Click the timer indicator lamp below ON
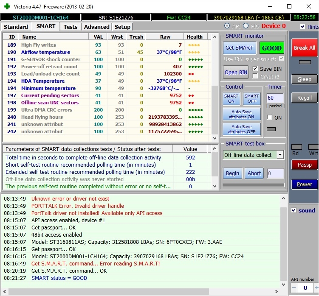This screenshot has height=296, width=319. coord(271,129)
